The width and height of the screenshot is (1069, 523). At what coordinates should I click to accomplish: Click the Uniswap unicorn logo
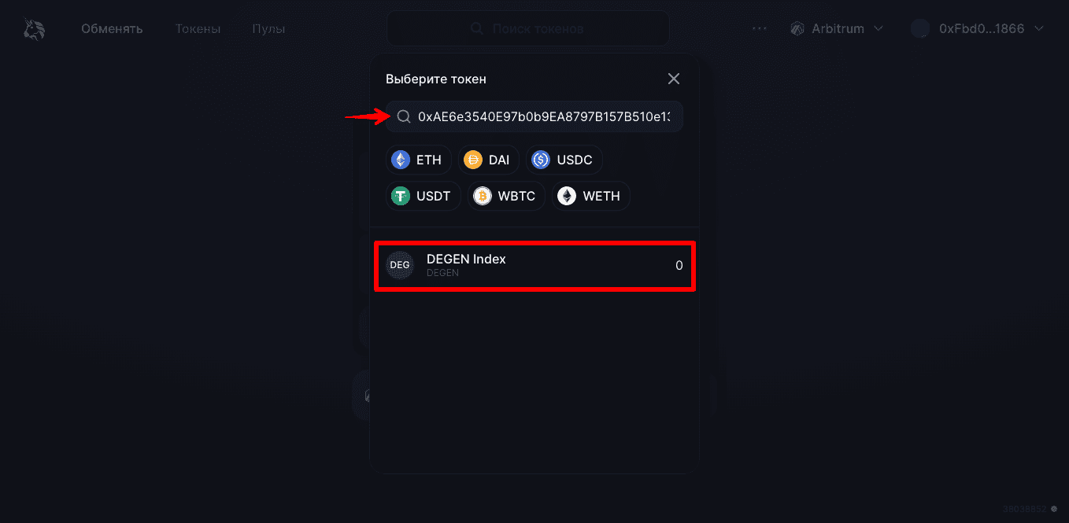[x=34, y=29]
